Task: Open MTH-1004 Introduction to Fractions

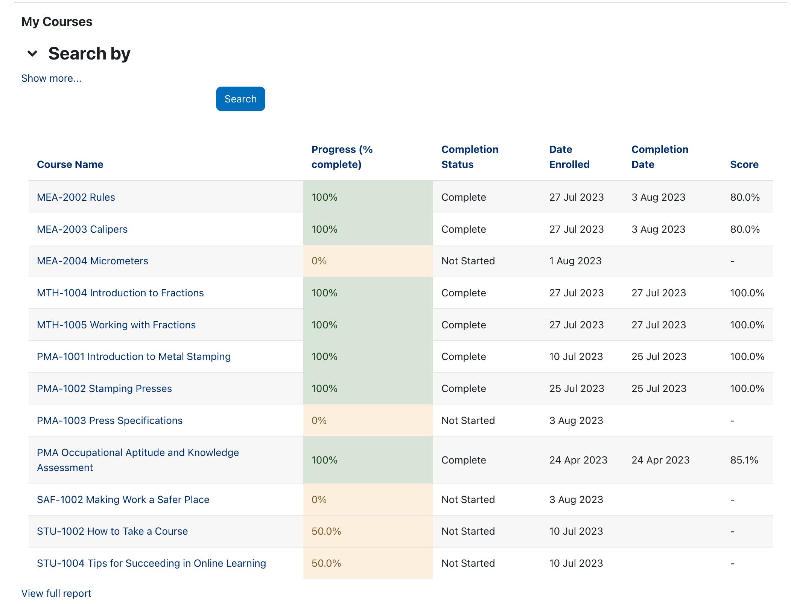Action: coord(120,293)
